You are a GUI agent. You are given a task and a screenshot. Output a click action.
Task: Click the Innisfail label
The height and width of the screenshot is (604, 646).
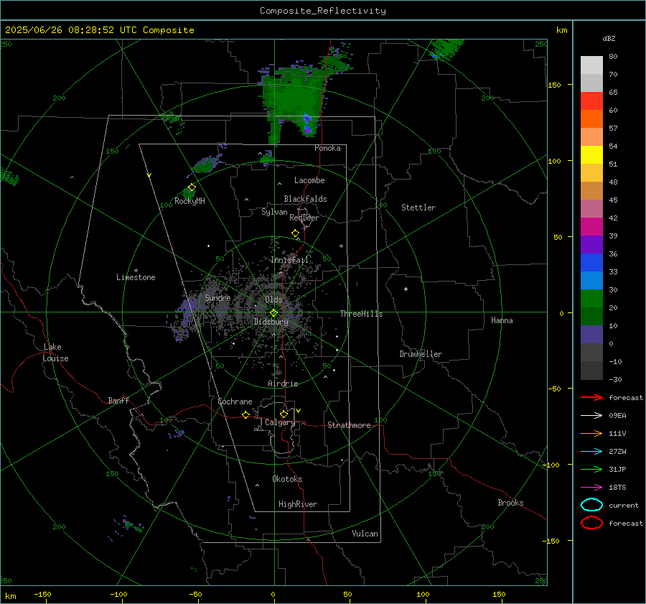(289, 260)
